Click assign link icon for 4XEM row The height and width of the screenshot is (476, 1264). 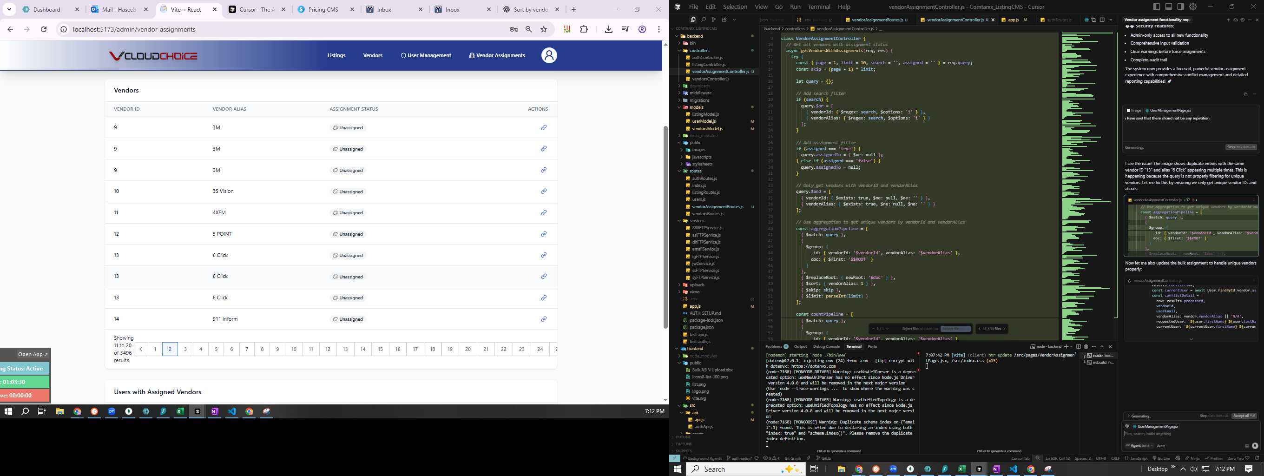coord(544,212)
